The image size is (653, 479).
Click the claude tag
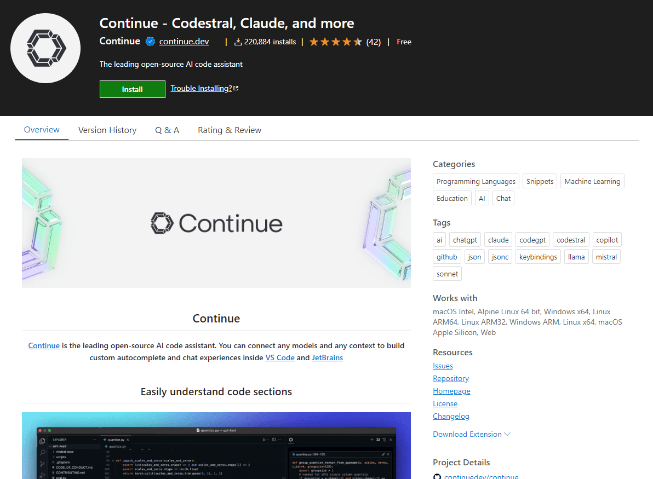coord(499,240)
